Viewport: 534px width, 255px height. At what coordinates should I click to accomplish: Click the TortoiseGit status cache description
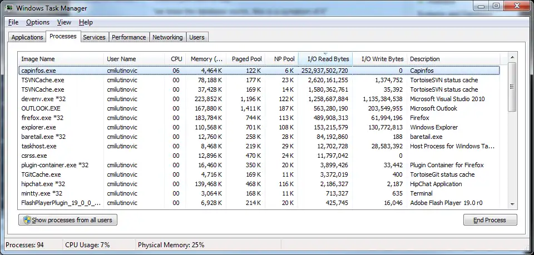click(x=442, y=174)
